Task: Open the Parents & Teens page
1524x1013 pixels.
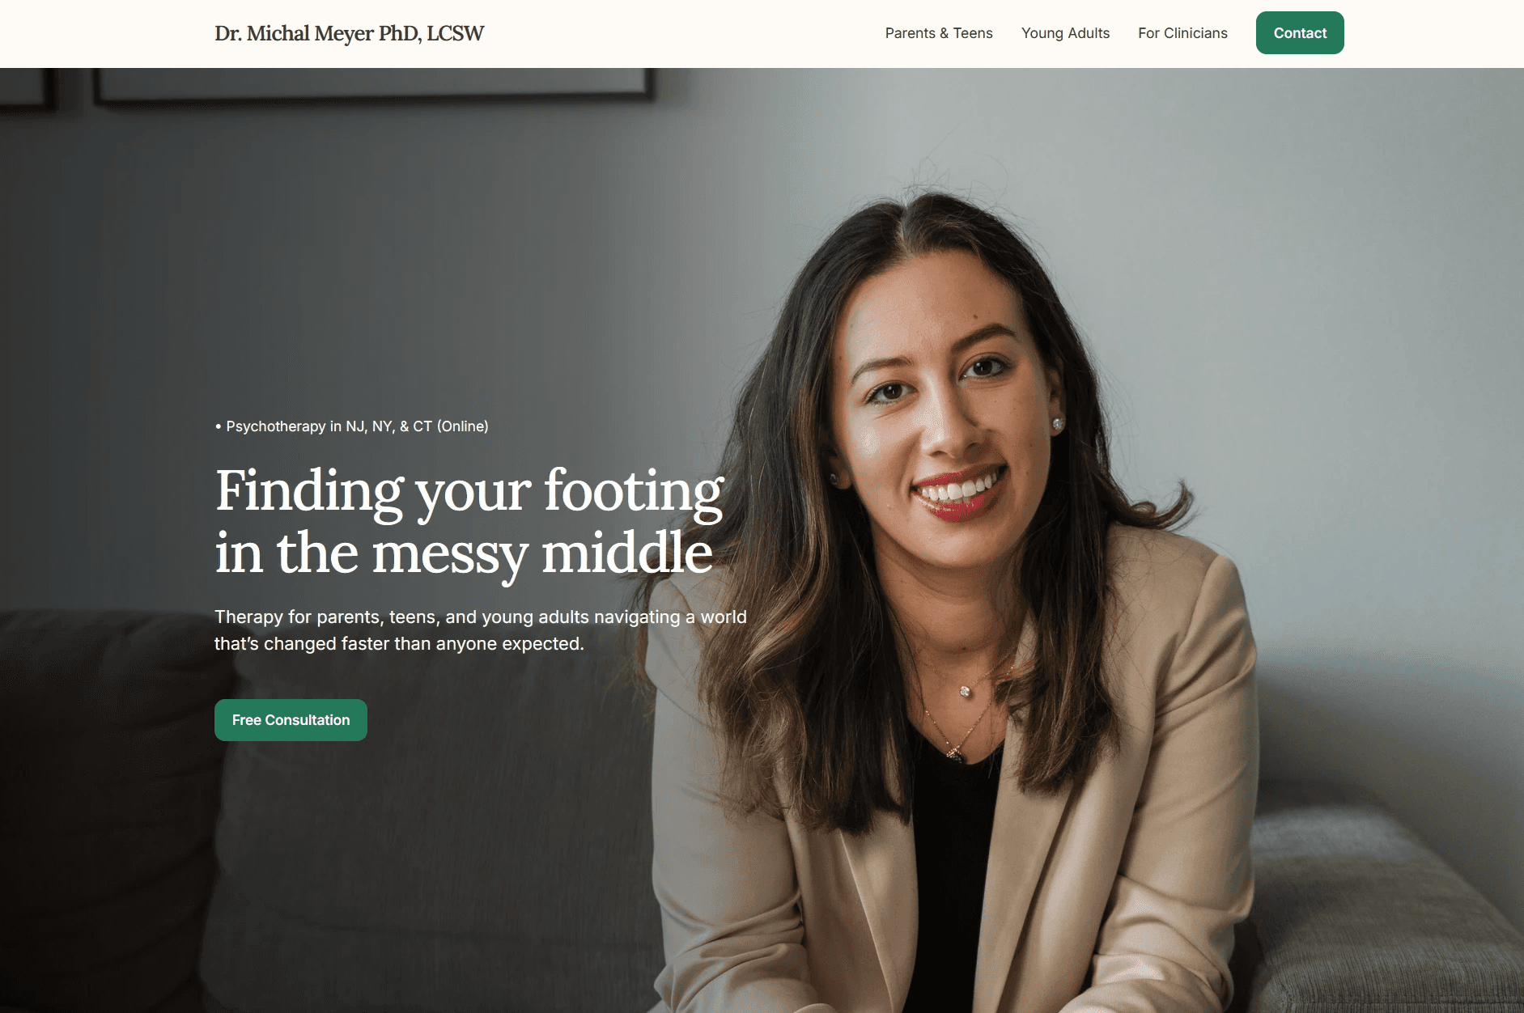Action: [x=938, y=33]
